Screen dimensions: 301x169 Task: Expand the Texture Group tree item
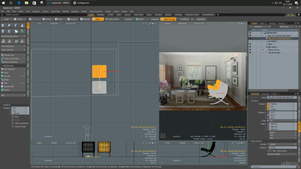263,50
